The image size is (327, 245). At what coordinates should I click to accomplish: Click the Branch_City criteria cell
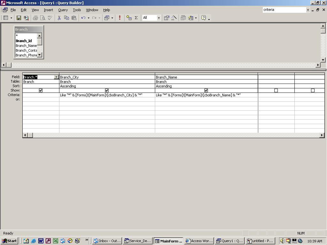click(x=107, y=95)
